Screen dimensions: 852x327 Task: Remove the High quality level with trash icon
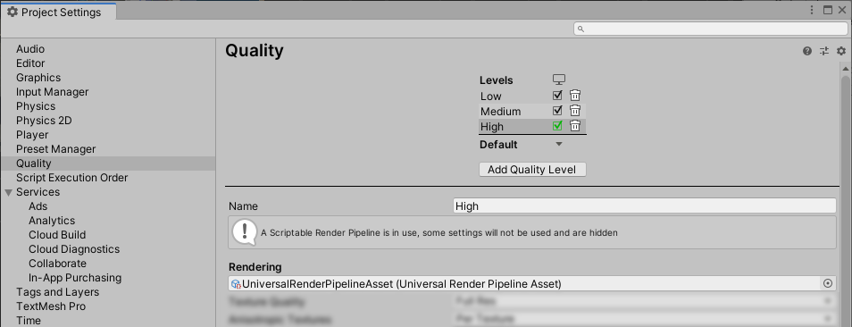(x=575, y=126)
